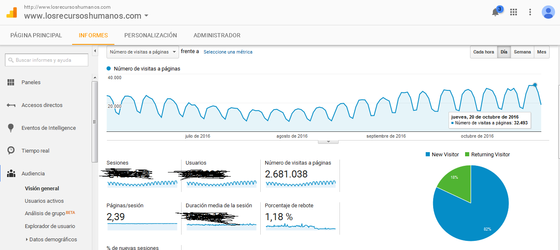Open the Número de visitas a páginas dropdown
This screenshot has width=560, height=250.
(x=143, y=52)
